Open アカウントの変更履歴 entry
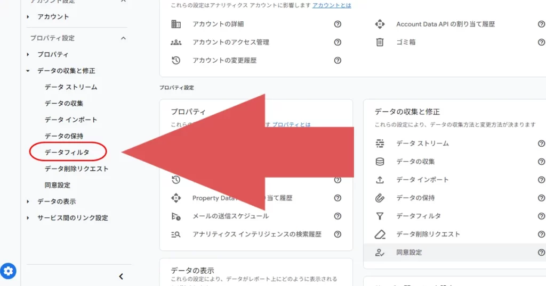This screenshot has width=546, height=286. click(224, 60)
